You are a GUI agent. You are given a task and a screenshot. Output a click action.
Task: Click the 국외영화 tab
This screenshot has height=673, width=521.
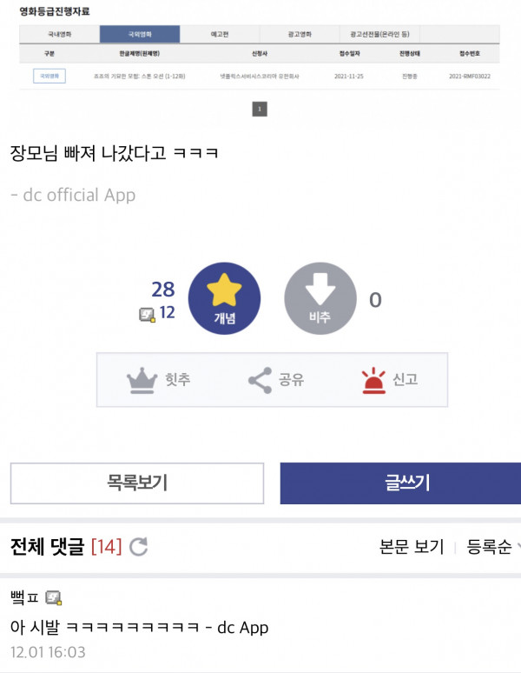(140, 35)
